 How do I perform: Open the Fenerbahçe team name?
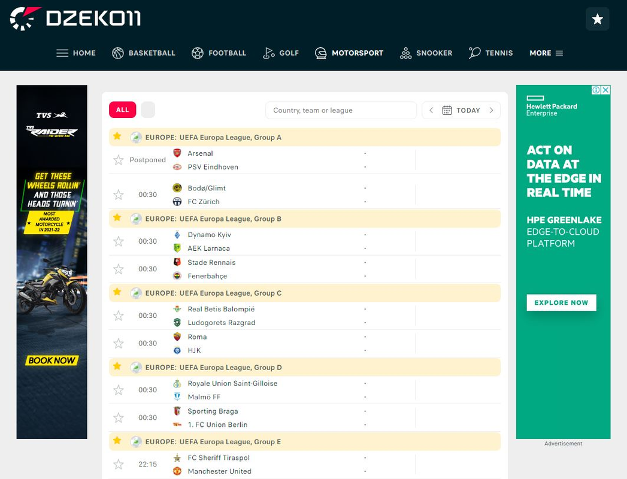pyautogui.click(x=207, y=276)
